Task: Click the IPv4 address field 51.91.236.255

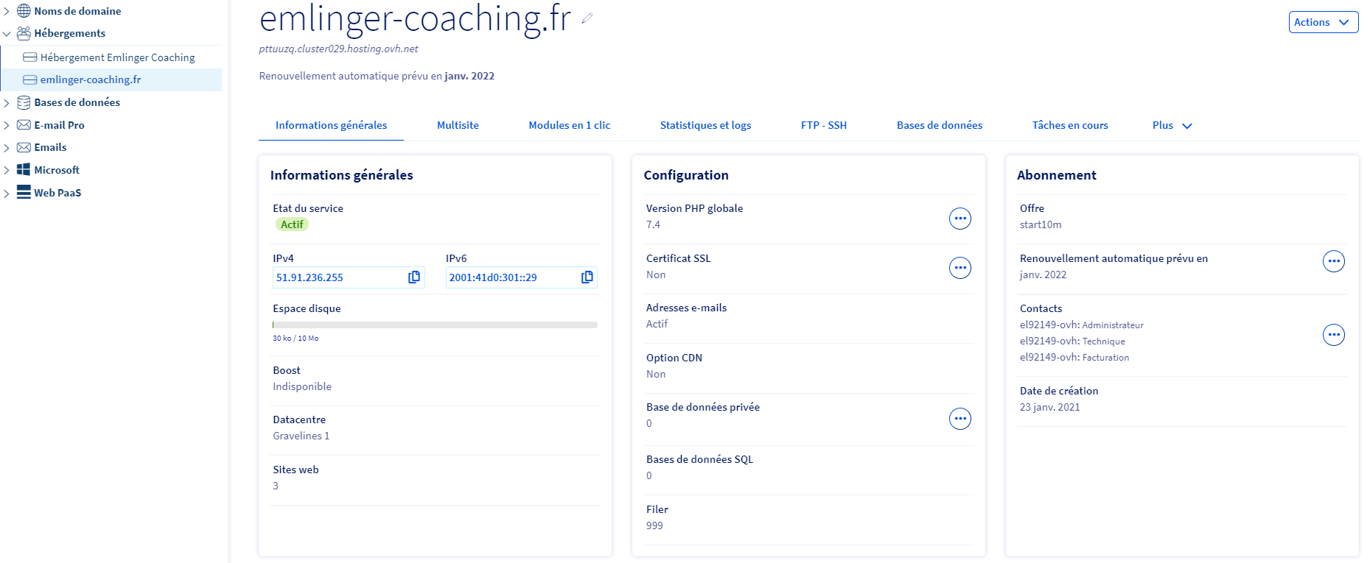Action: [338, 277]
